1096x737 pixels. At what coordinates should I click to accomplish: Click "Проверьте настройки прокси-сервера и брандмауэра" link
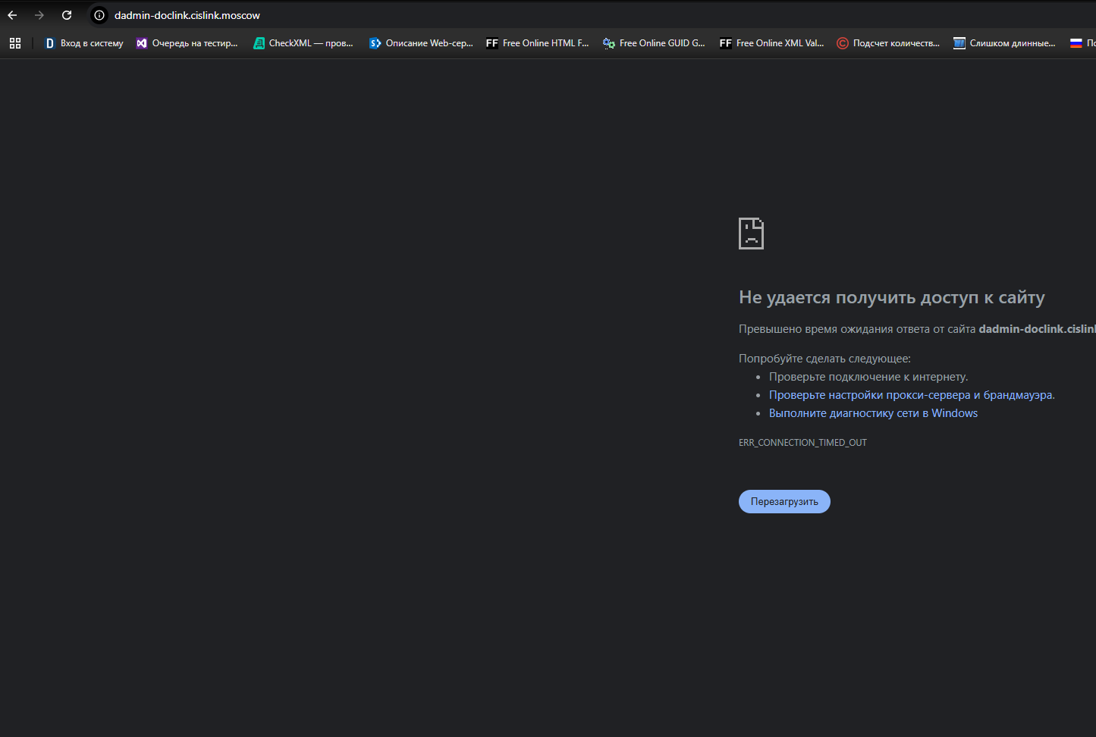pyautogui.click(x=911, y=395)
